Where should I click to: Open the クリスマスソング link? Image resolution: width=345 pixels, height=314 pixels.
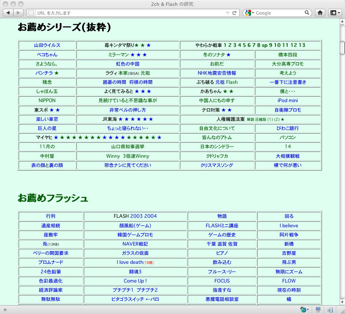(x=217, y=165)
